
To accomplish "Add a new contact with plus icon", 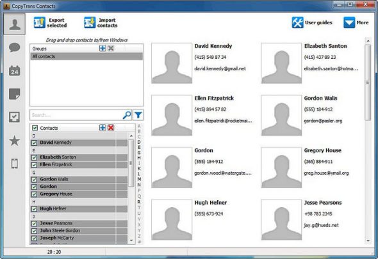I will coord(103,127).
